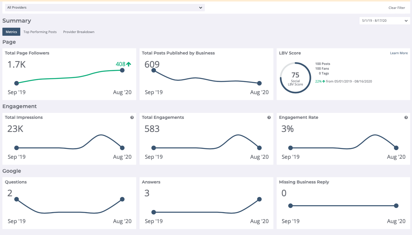The image size is (412, 235).
Task: Click Sep '19 point on Total Engagements chart
Action: 154,148
